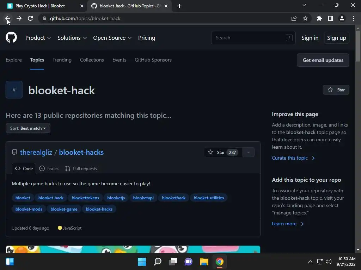Expand the Solutions menu
The height and width of the screenshot is (270, 361).
pyautogui.click(x=72, y=38)
